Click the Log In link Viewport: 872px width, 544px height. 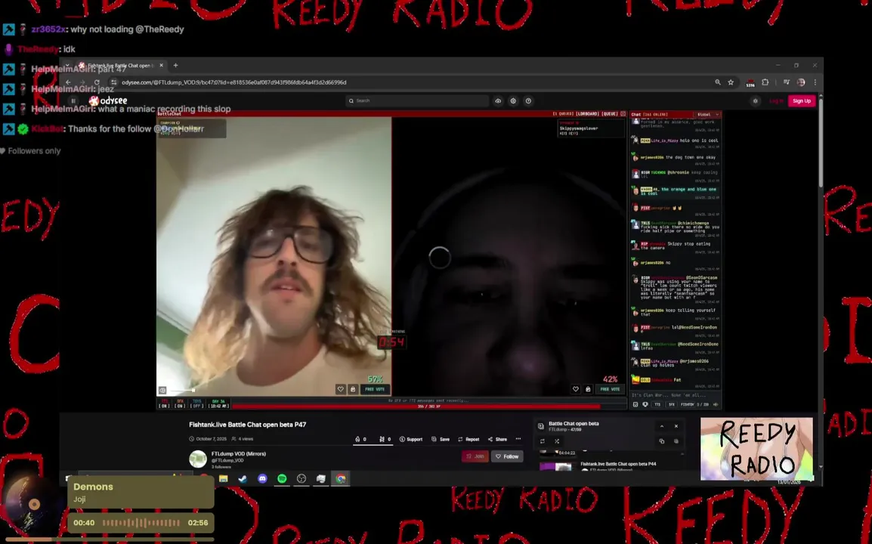point(776,100)
